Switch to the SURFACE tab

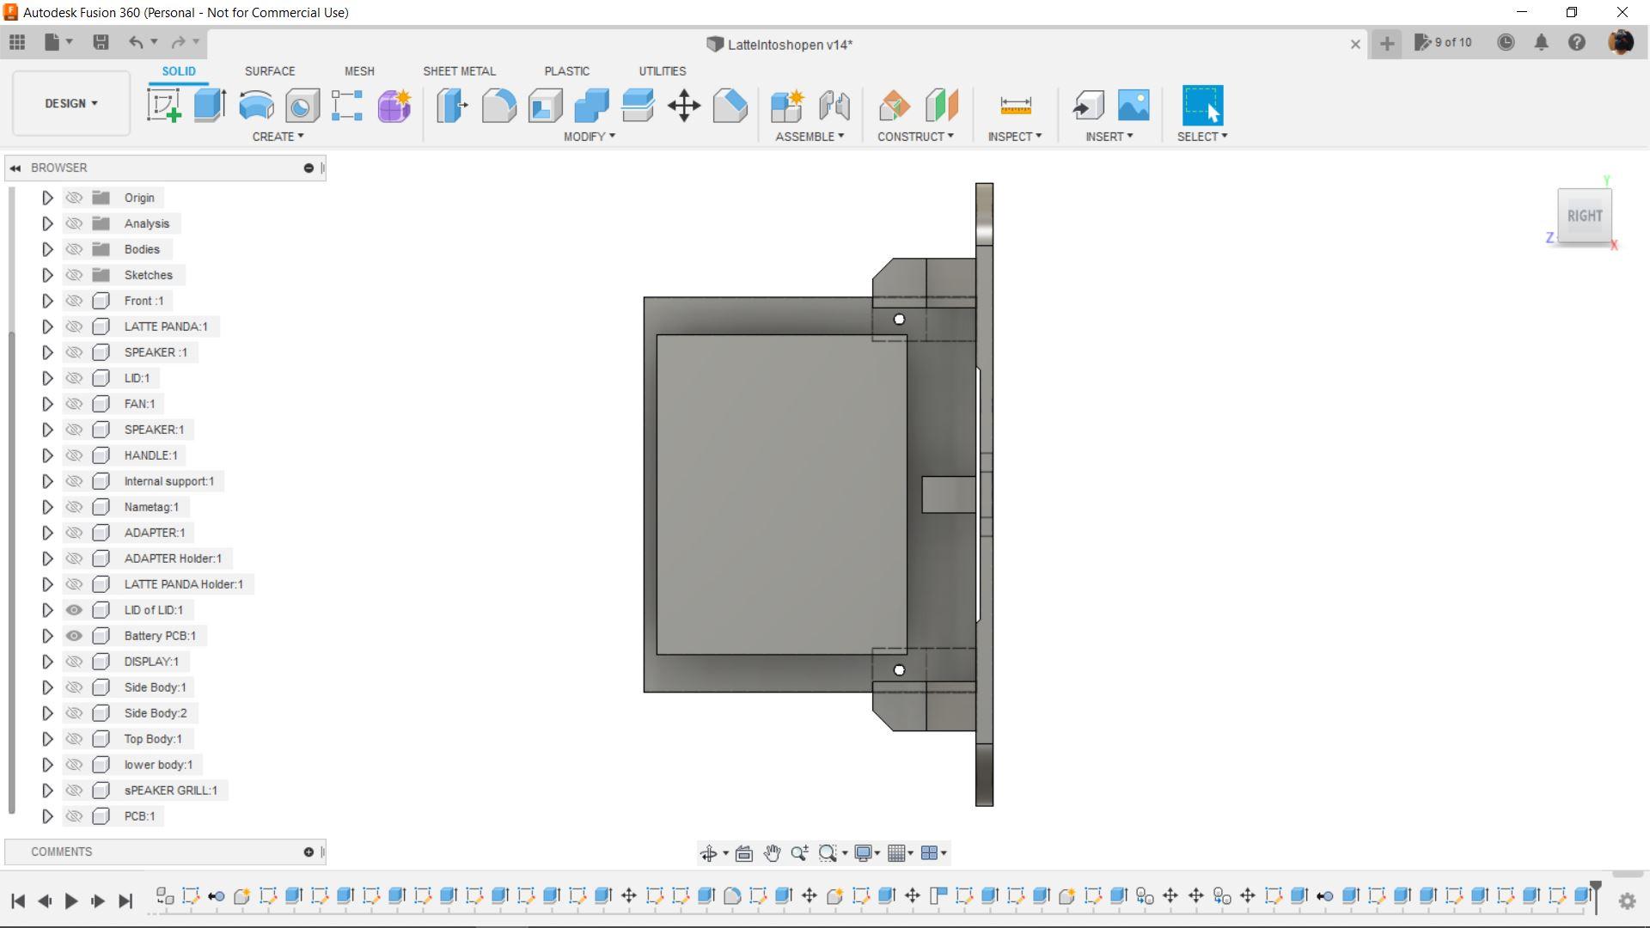tap(269, 71)
